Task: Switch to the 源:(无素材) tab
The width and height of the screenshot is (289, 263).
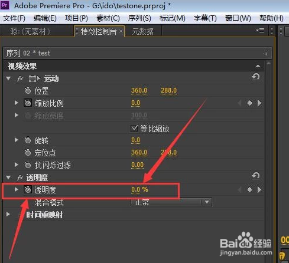Action: (30, 31)
